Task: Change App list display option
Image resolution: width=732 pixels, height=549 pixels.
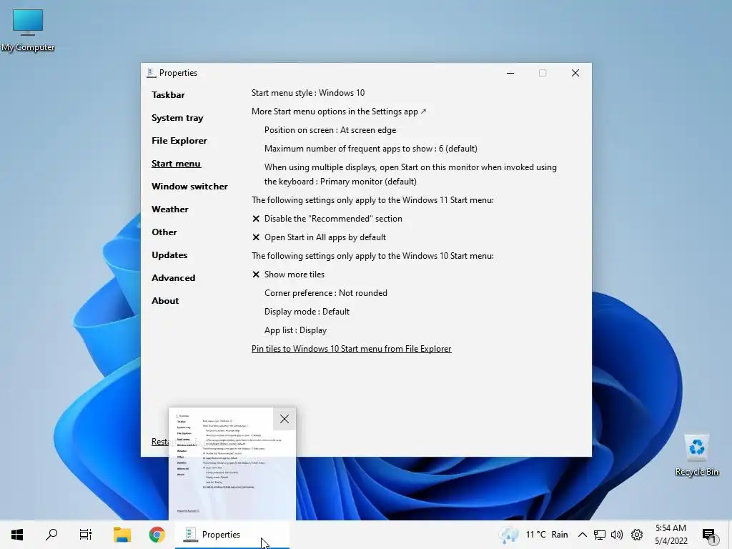Action: (x=295, y=330)
